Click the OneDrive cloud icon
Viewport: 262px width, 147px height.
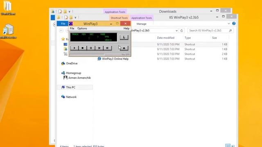coord(63,63)
